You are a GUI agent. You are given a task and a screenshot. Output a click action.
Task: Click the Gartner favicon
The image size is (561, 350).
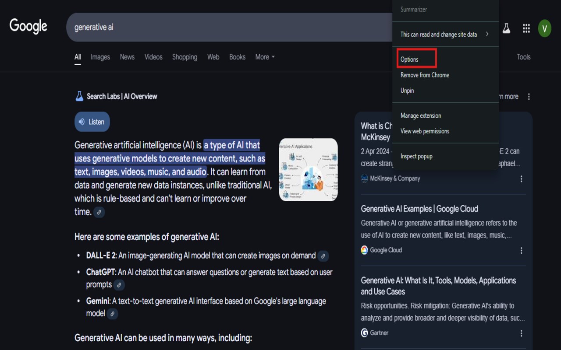[364, 333]
